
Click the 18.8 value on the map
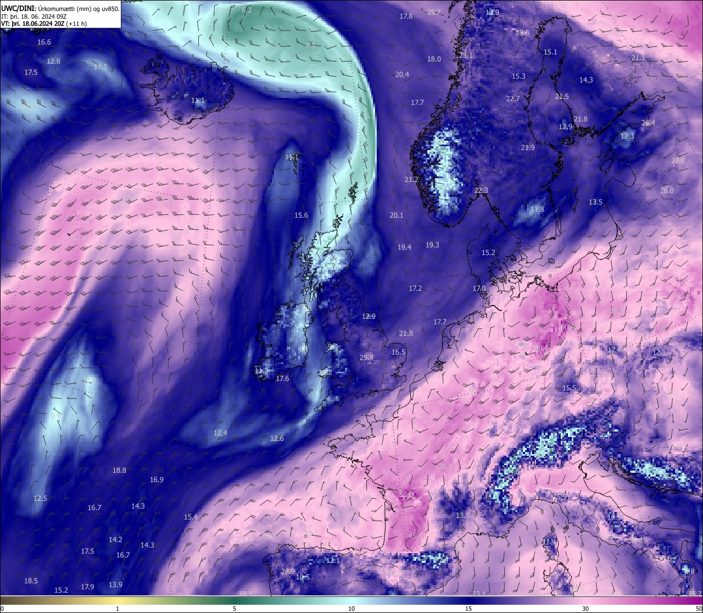[x=119, y=471]
